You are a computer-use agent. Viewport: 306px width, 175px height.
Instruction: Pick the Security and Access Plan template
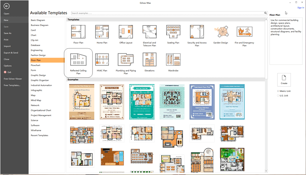pyautogui.click(x=197, y=32)
